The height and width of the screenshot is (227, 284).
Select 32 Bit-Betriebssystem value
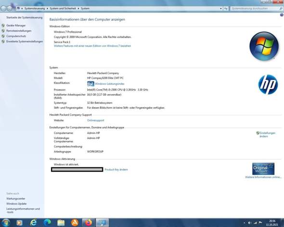tap(100, 103)
